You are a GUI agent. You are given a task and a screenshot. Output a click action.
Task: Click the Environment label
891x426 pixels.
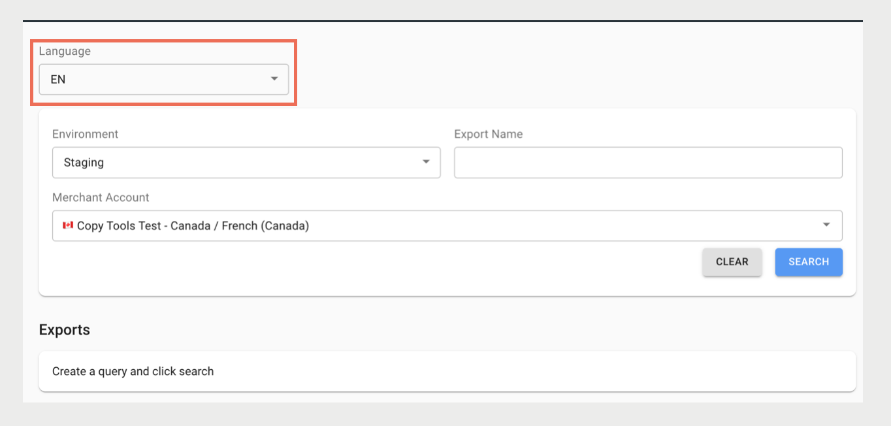coord(86,134)
